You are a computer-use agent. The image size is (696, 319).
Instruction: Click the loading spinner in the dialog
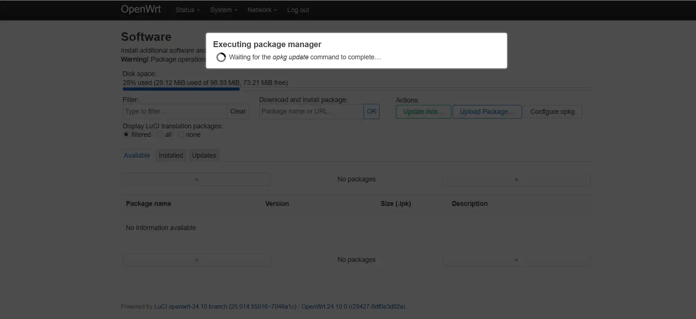[x=221, y=57]
